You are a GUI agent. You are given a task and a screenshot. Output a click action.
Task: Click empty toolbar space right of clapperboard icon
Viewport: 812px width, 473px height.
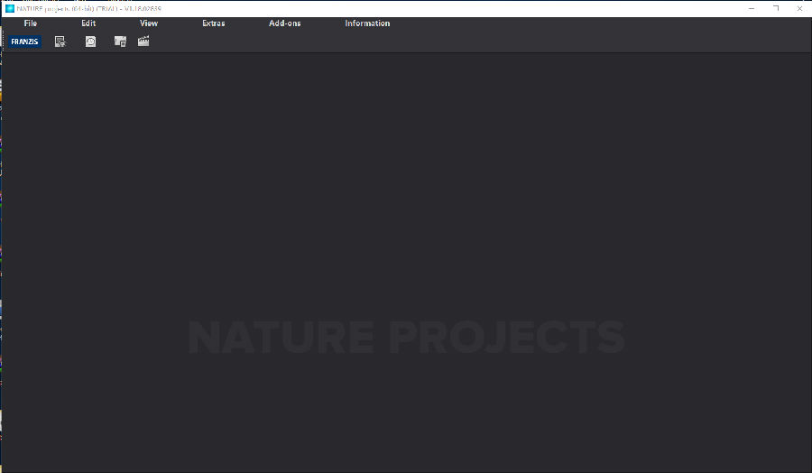click(x=451, y=42)
